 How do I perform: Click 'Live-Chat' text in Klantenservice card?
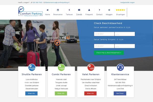(120, 89)
